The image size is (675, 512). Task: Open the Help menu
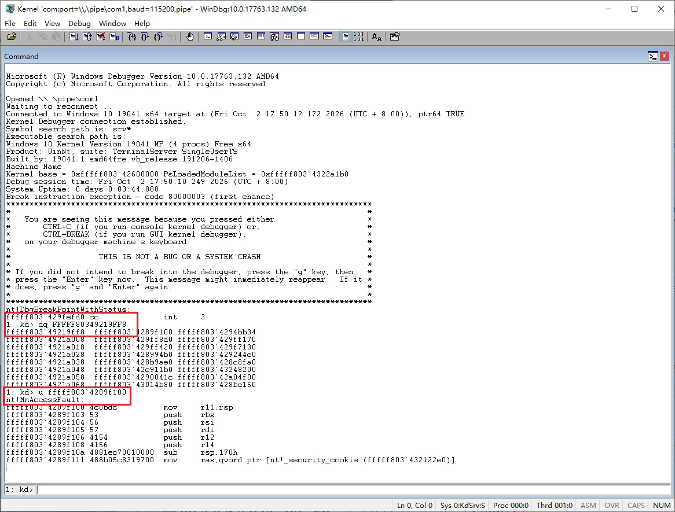[142, 23]
